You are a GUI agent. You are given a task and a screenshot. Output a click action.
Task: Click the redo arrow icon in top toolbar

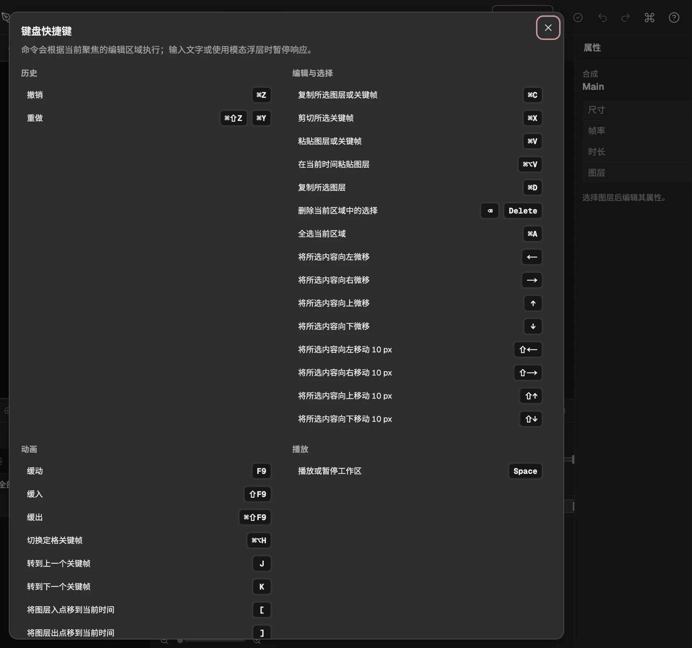click(626, 18)
